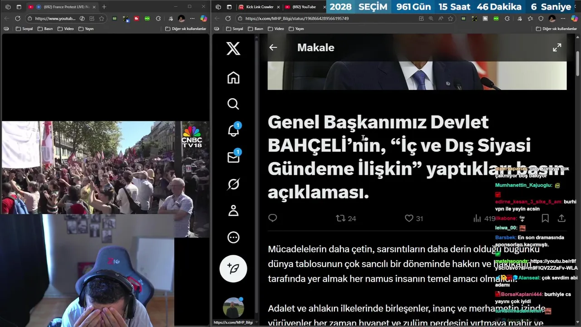
Task: Grab the X page vertical scrollbar
Action: pos(578,64)
